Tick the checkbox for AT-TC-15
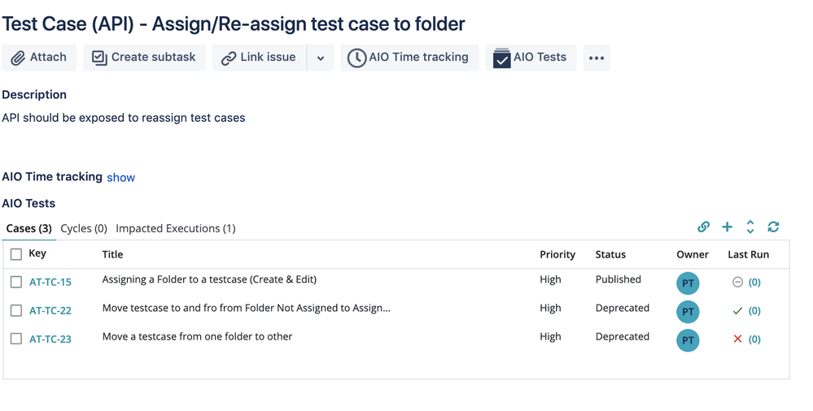Screen dimensions: 813x411 click(16, 282)
